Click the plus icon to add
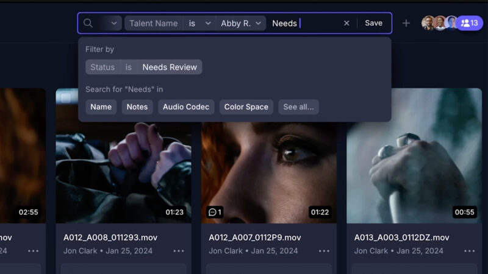Image resolution: width=488 pixels, height=274 pixels. click(x=406, y=23)
